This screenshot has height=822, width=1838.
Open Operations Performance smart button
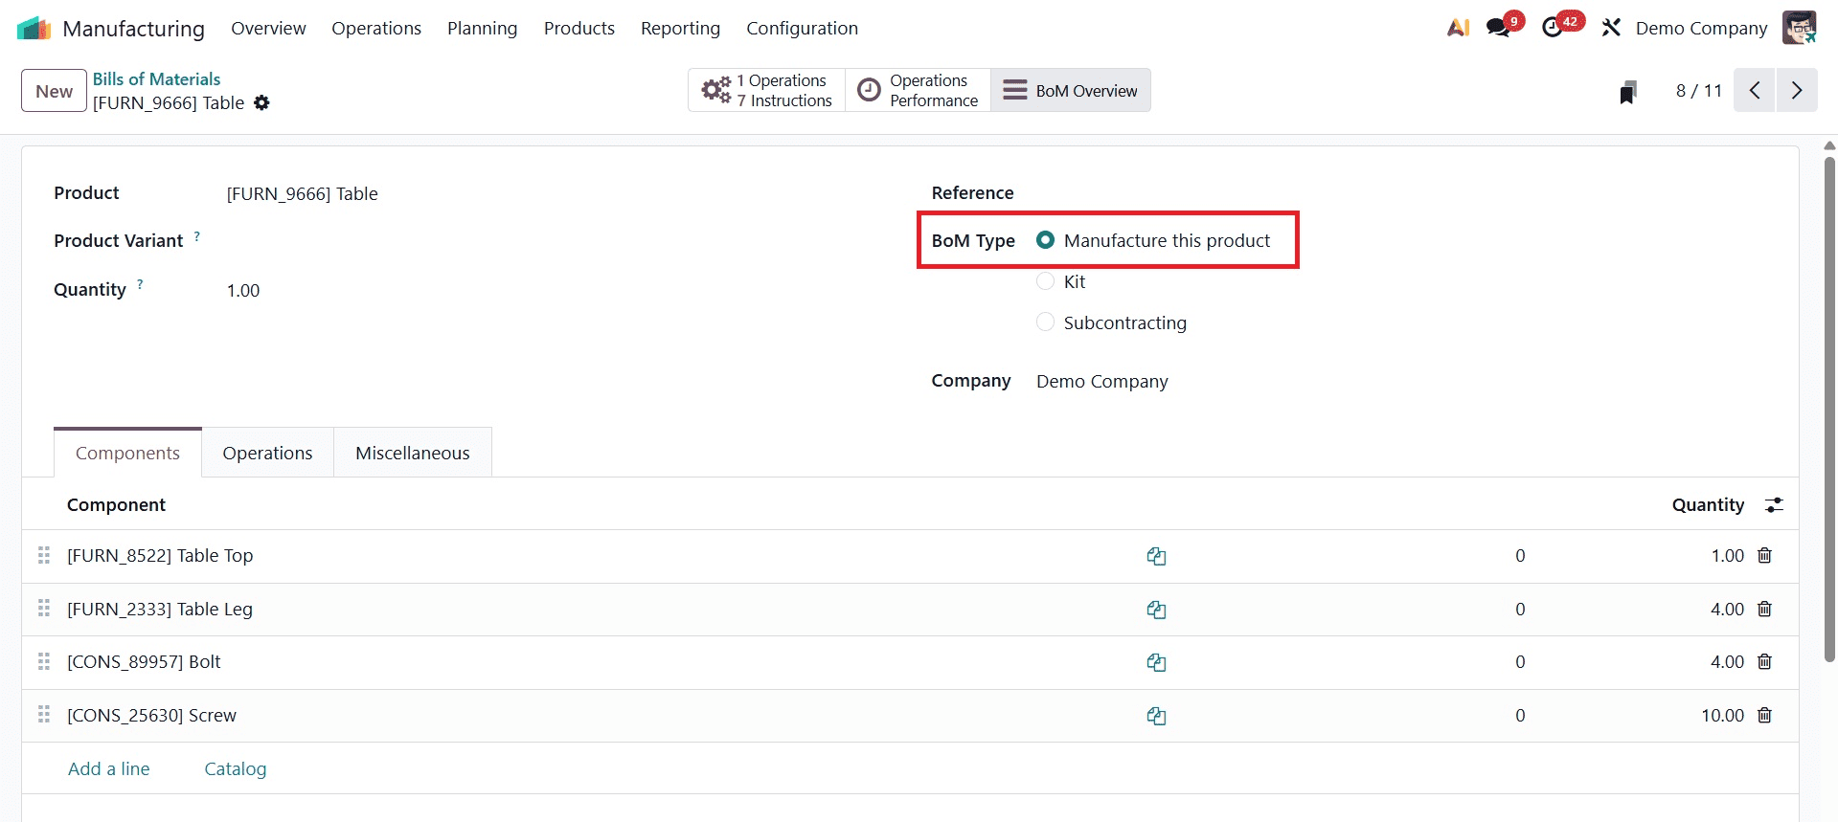(x=918, y=90)
